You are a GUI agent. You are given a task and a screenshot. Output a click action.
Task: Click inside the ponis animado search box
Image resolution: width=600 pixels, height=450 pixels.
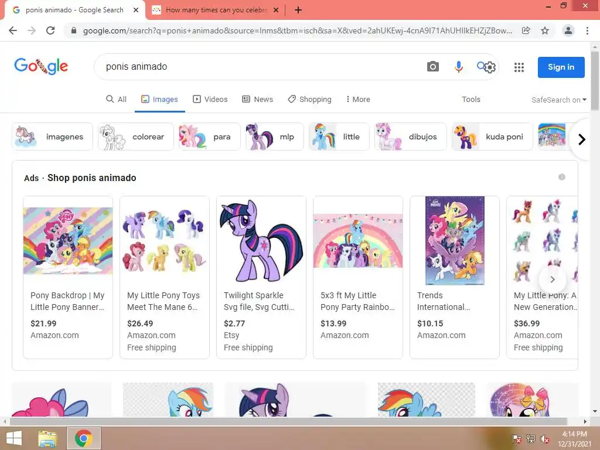point(260,67)
